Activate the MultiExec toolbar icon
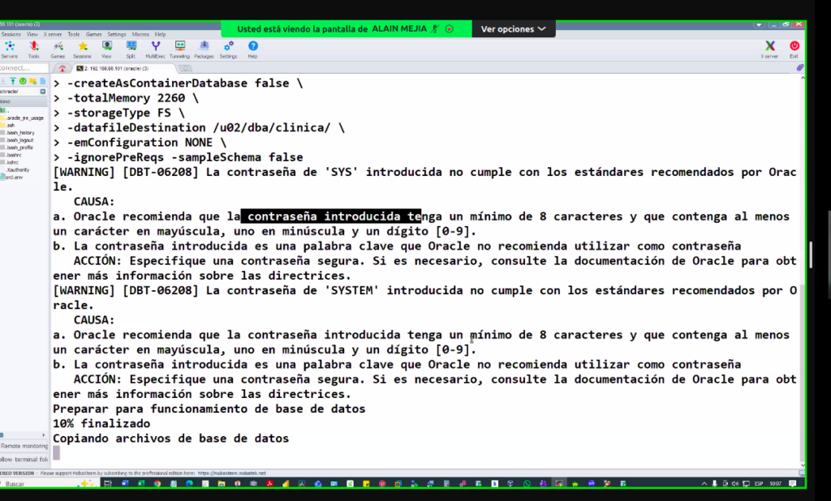The width and height of the screenshot is (831, 501). 155,49
